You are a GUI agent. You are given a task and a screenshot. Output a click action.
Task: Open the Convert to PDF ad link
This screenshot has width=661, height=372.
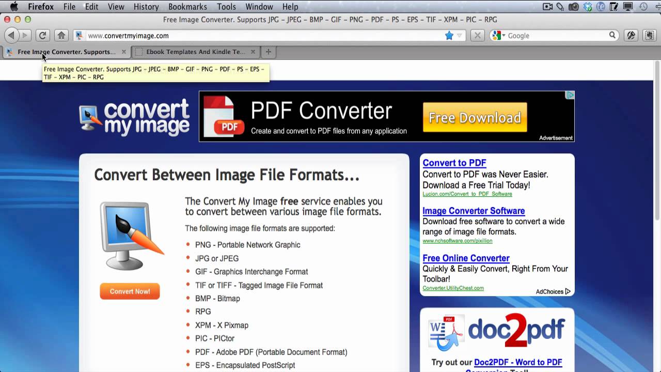[454, 163]
